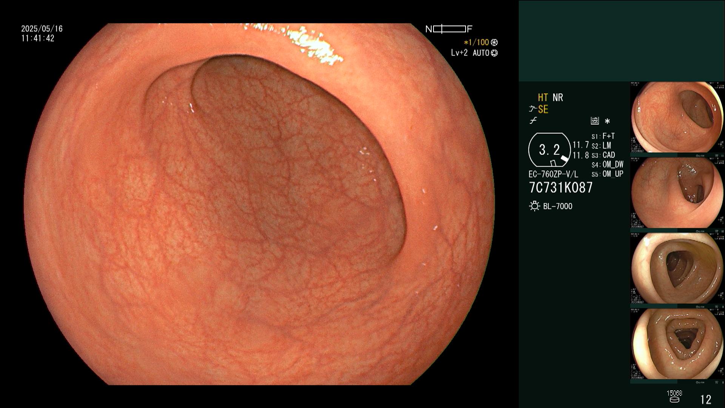Click the light source lamp icon
This screenshot has width=725, height=408.
tap(535, 206)
